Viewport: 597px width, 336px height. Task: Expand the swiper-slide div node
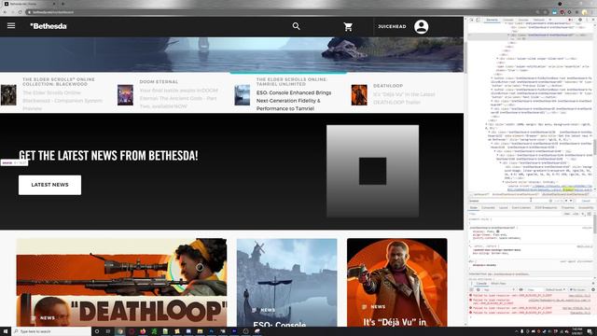pos(497,59)
